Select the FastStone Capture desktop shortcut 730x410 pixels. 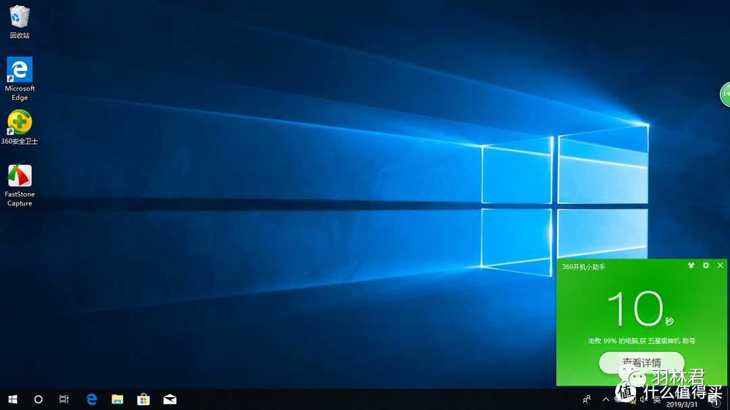click(20, 185)
